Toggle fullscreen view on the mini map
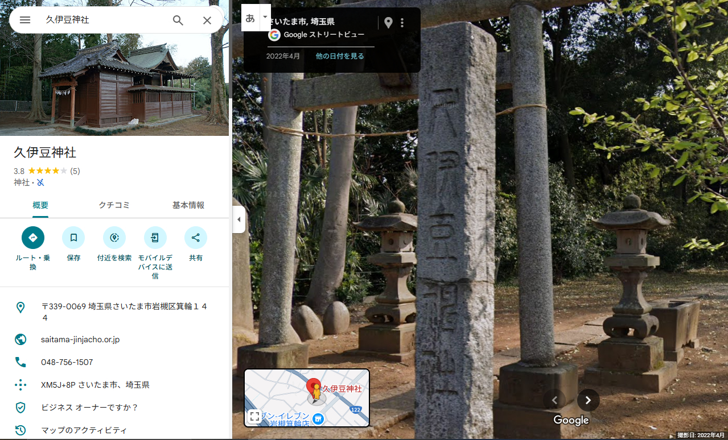The image size is (728, 440). pyautogui.click(x=254, y=416)
